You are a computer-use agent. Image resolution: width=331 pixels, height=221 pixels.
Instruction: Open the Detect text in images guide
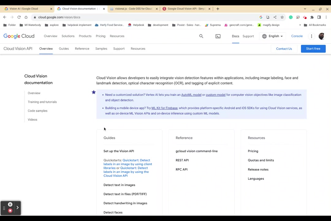pyautogui.click(x=119, y=185)
